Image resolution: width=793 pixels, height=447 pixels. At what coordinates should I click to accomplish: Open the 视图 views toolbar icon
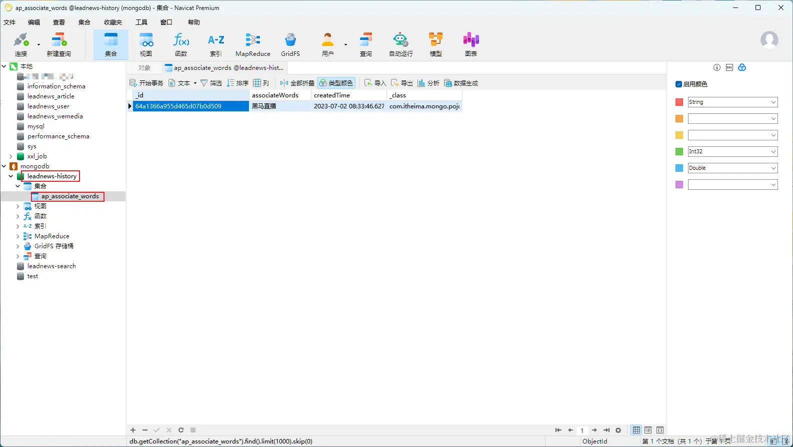pos(146,44)
